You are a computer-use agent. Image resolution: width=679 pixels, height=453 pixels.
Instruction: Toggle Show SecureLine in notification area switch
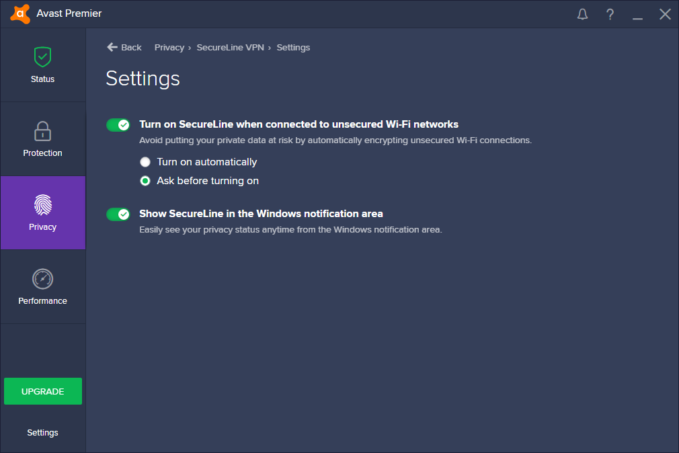click(118, 214)
